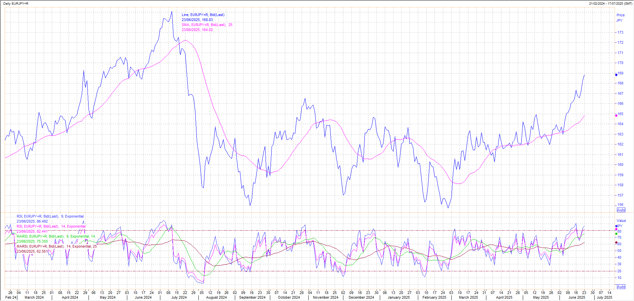634x301 pixels.
Task: Click the 'September 2024' month label
Action: [252, 297]
